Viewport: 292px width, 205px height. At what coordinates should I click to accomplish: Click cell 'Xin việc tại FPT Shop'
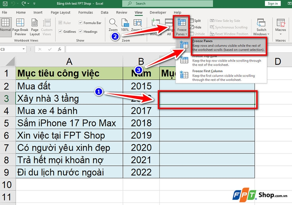69,135
